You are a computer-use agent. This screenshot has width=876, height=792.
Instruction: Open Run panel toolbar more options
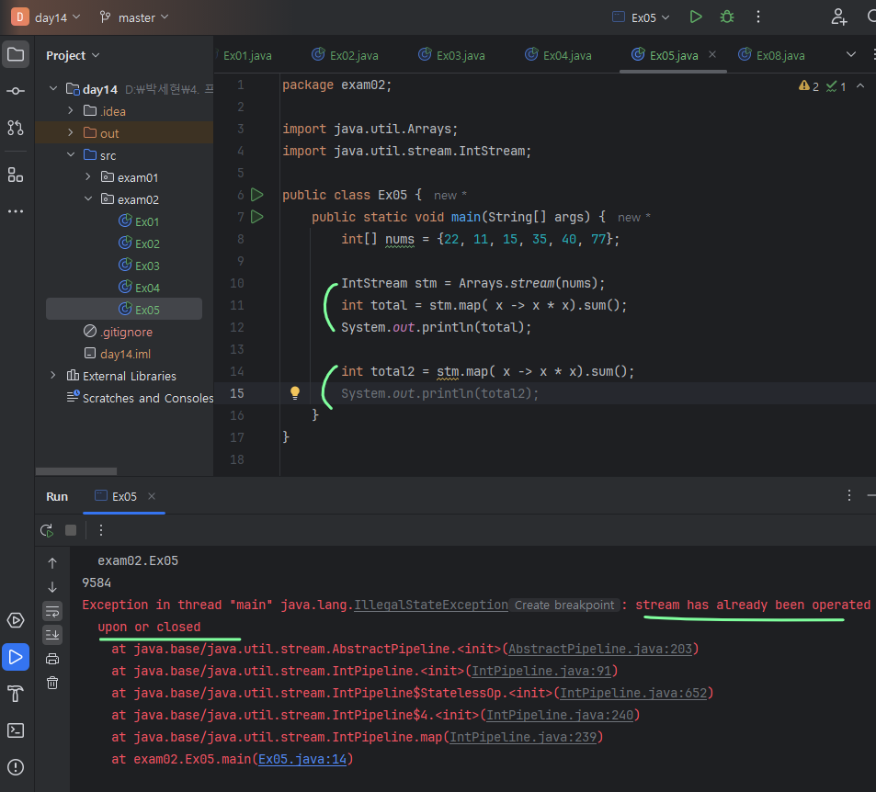[101, 530]
